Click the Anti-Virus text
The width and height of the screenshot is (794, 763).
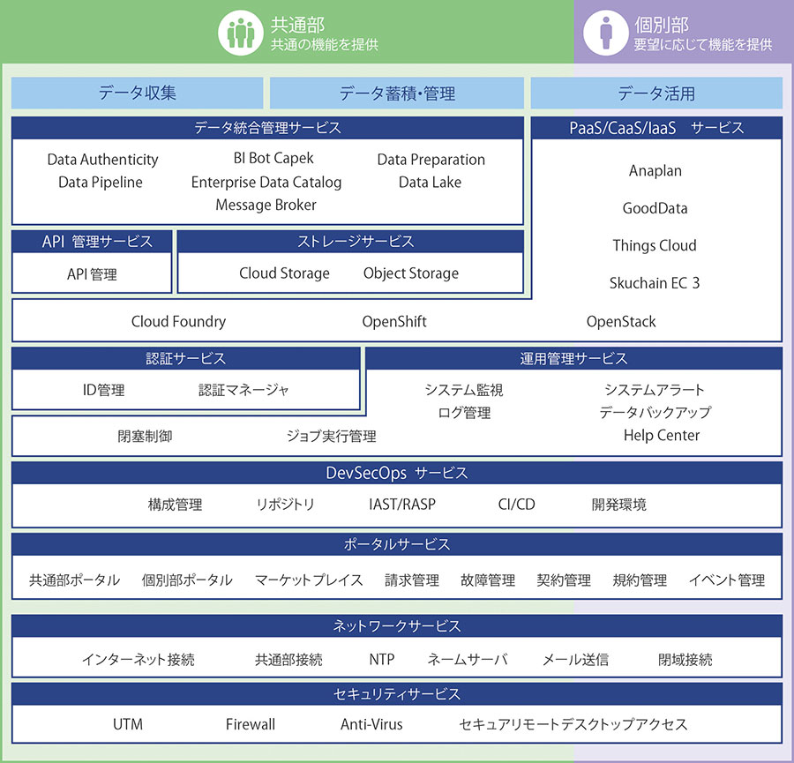pos(371,724)
